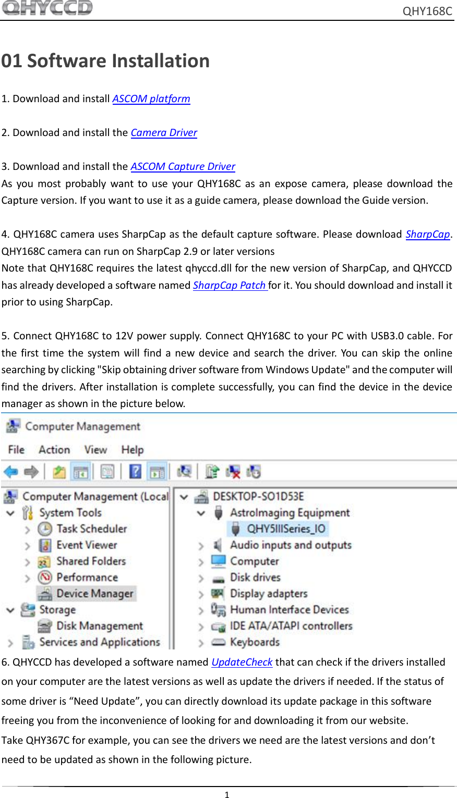Open the File menu
457x798 pixels.
tap(16, 449)
